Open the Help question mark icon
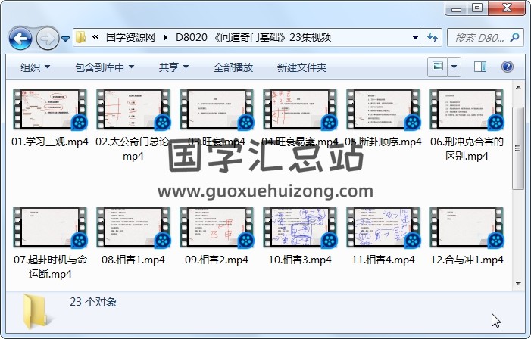Screen dimensions: 531x339 (507, 67)
